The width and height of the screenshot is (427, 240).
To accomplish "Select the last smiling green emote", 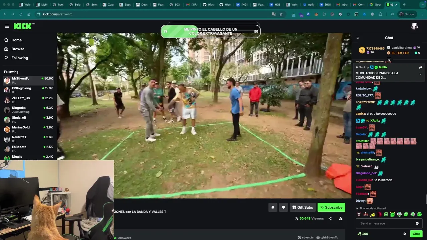I will [x=420, y=214].
